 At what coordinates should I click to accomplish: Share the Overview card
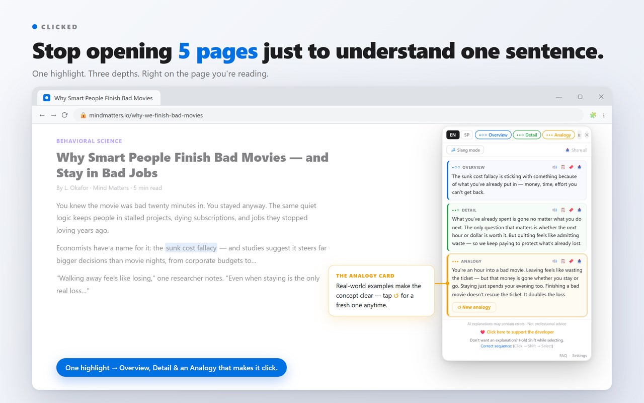pos(579,167)
